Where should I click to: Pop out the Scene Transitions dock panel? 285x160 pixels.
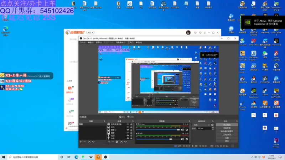click(x=213, y=121)
